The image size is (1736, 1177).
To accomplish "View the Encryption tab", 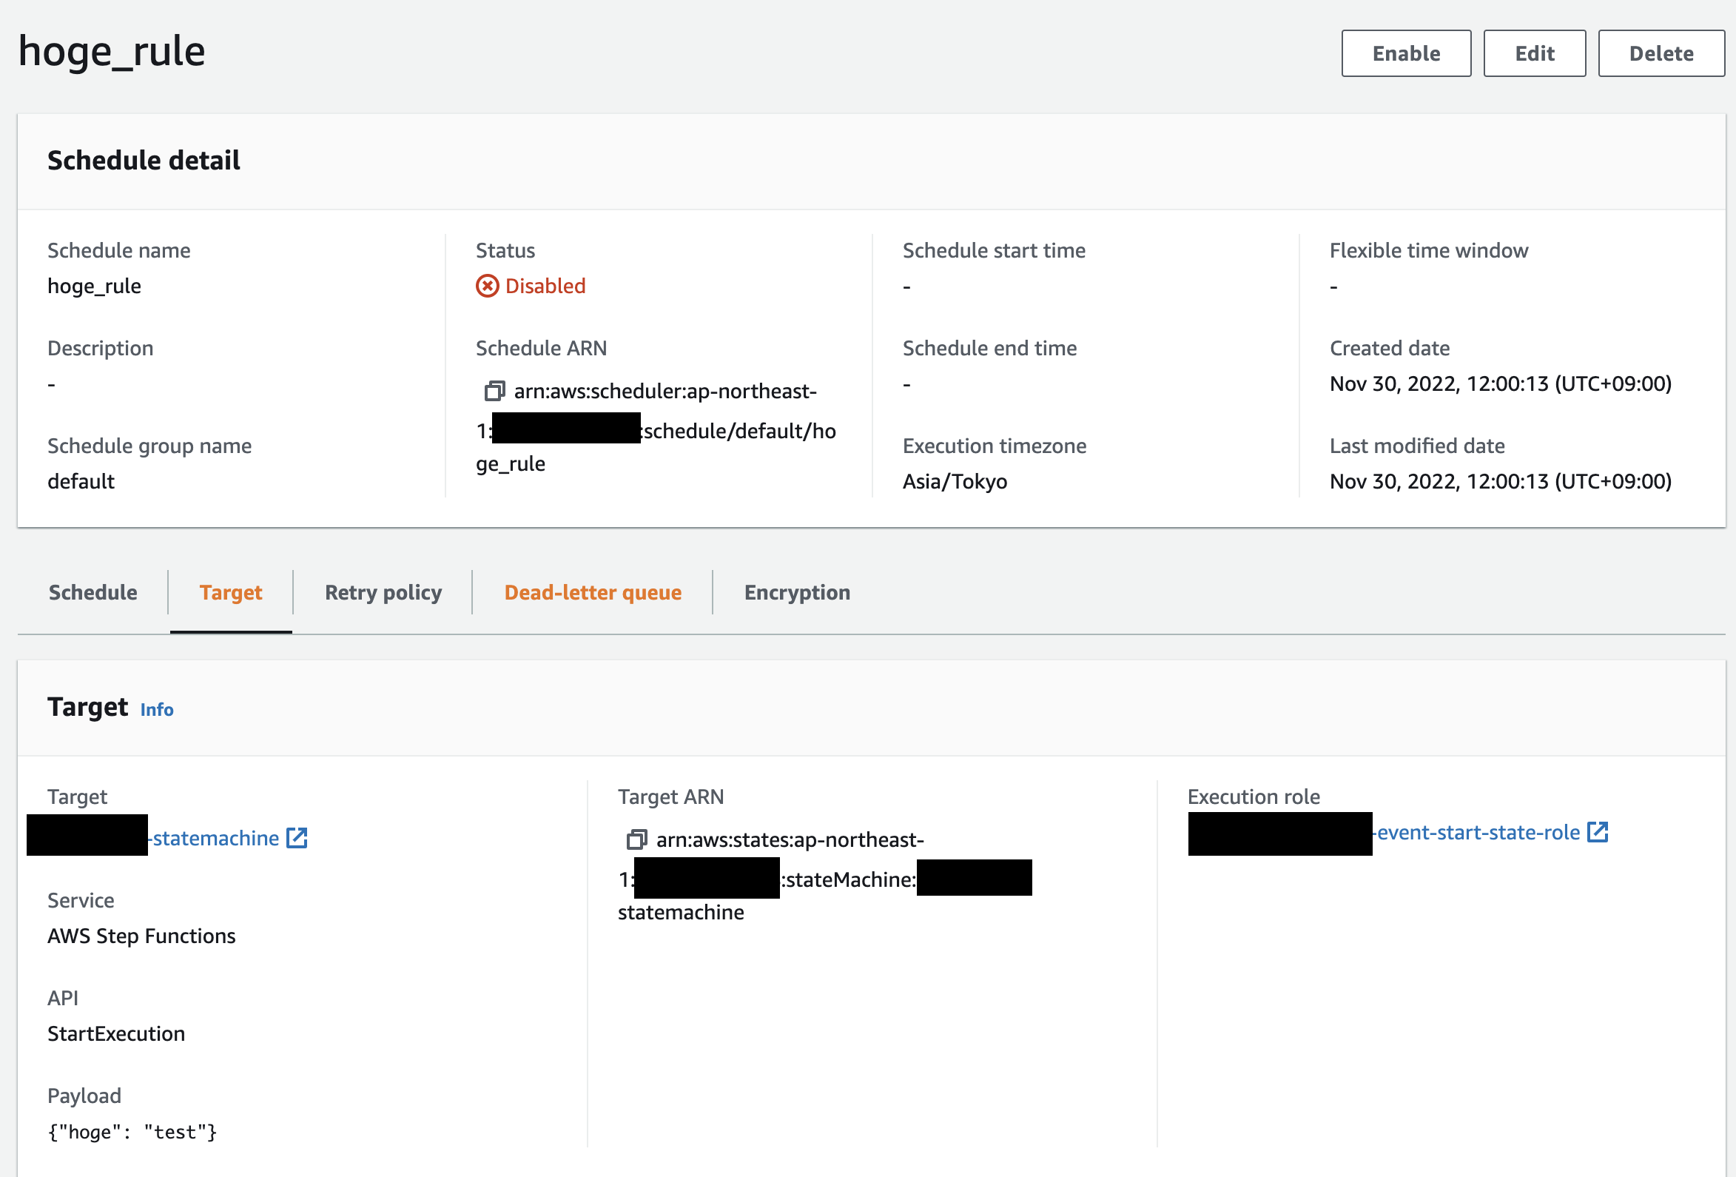I will [796, 592].
